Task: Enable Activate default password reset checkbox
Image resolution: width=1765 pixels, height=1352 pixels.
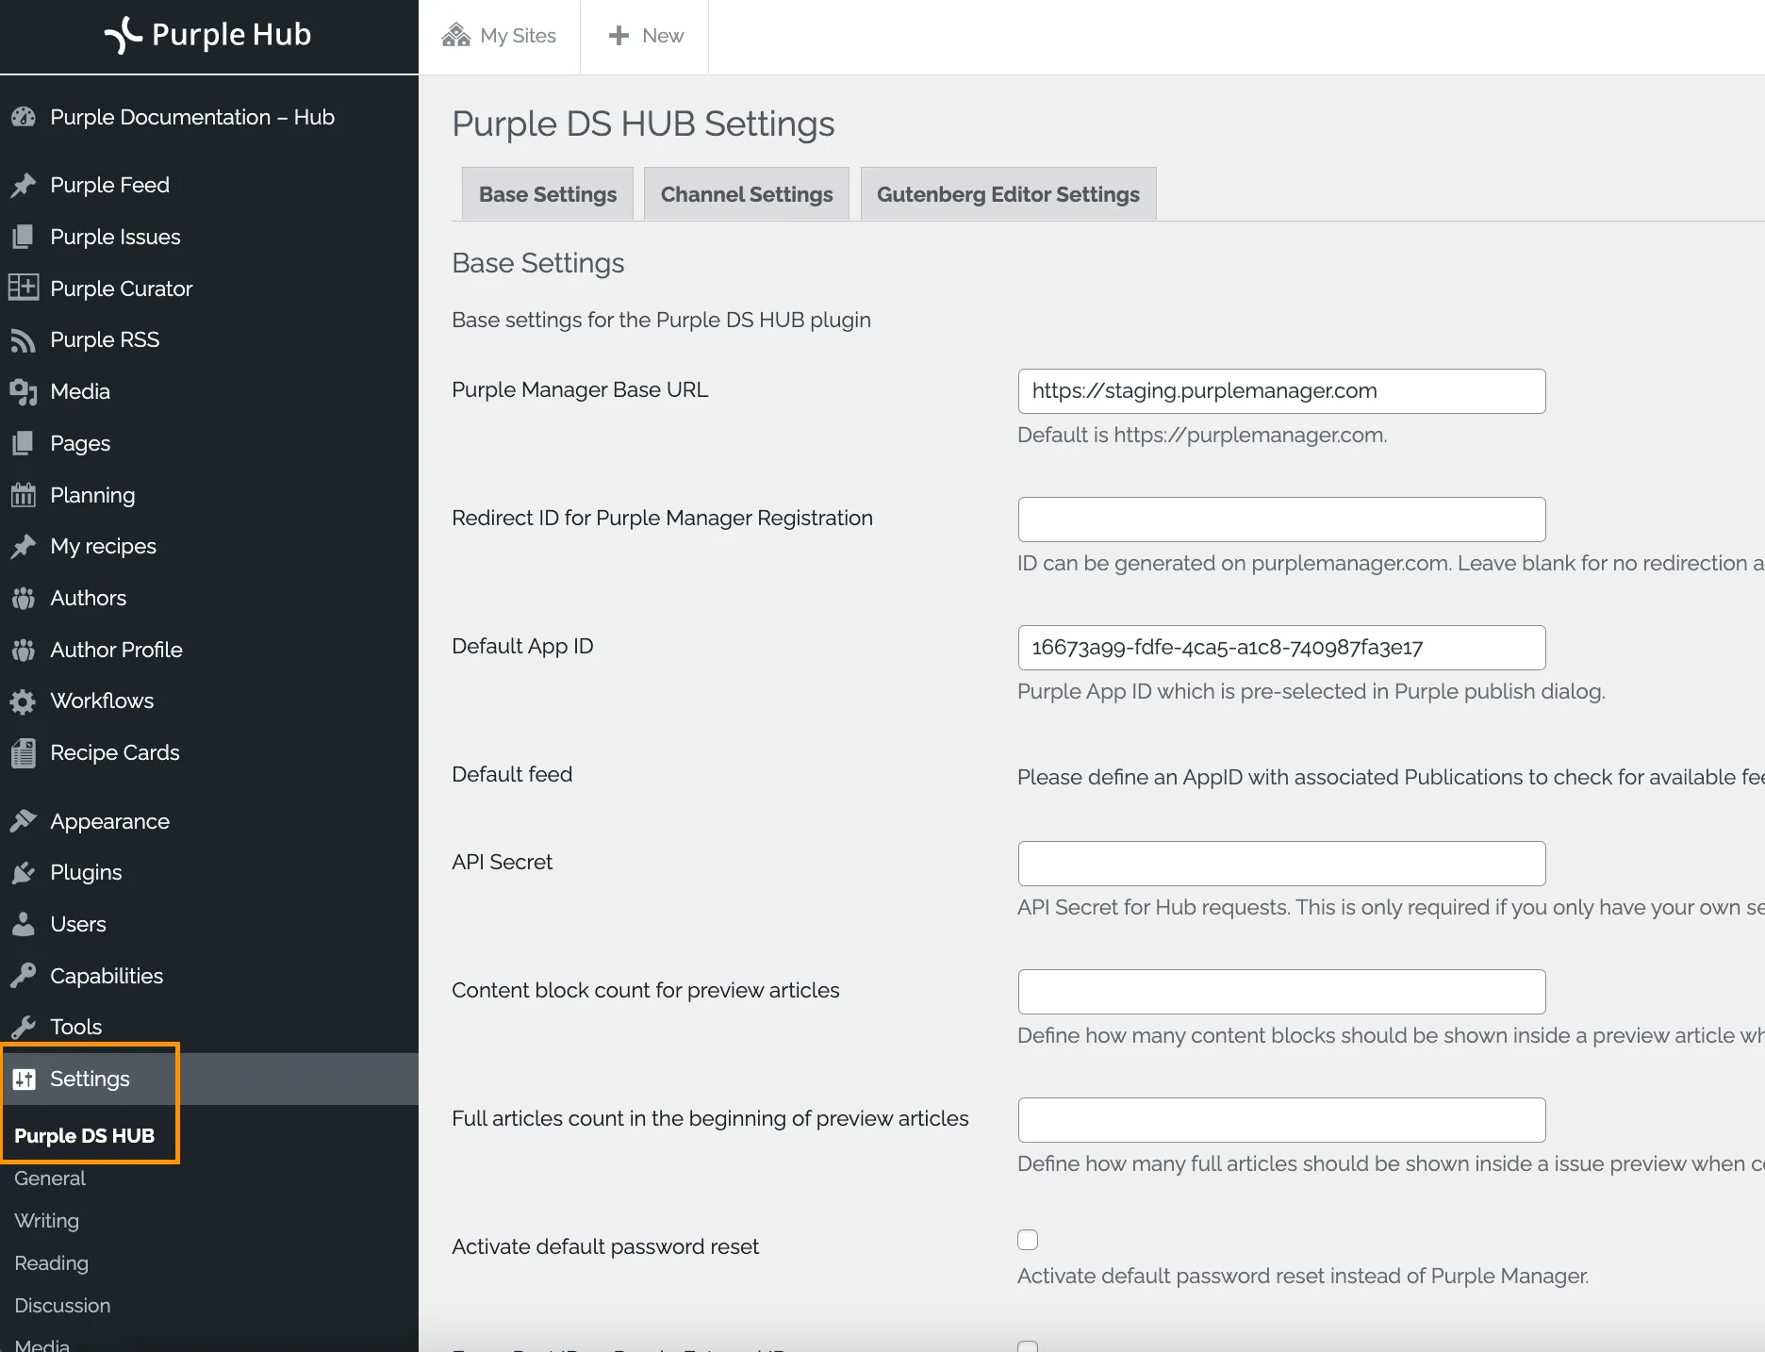Action: 1028,1240
